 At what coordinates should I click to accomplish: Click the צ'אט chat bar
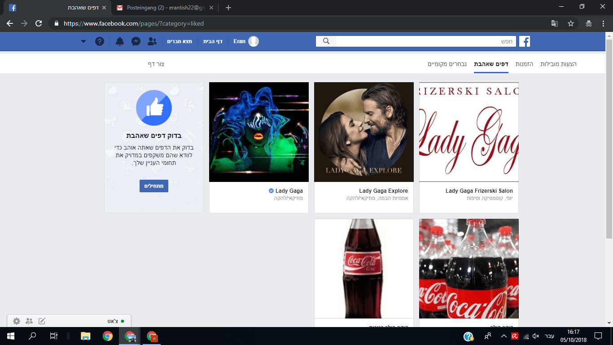70,321
